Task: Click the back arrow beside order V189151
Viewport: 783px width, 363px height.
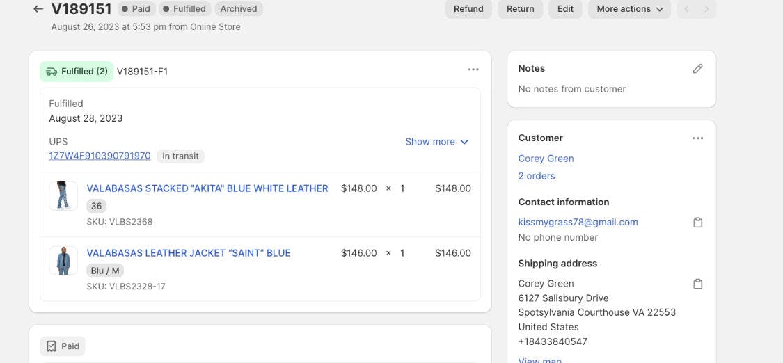Action: coord(38,9)
